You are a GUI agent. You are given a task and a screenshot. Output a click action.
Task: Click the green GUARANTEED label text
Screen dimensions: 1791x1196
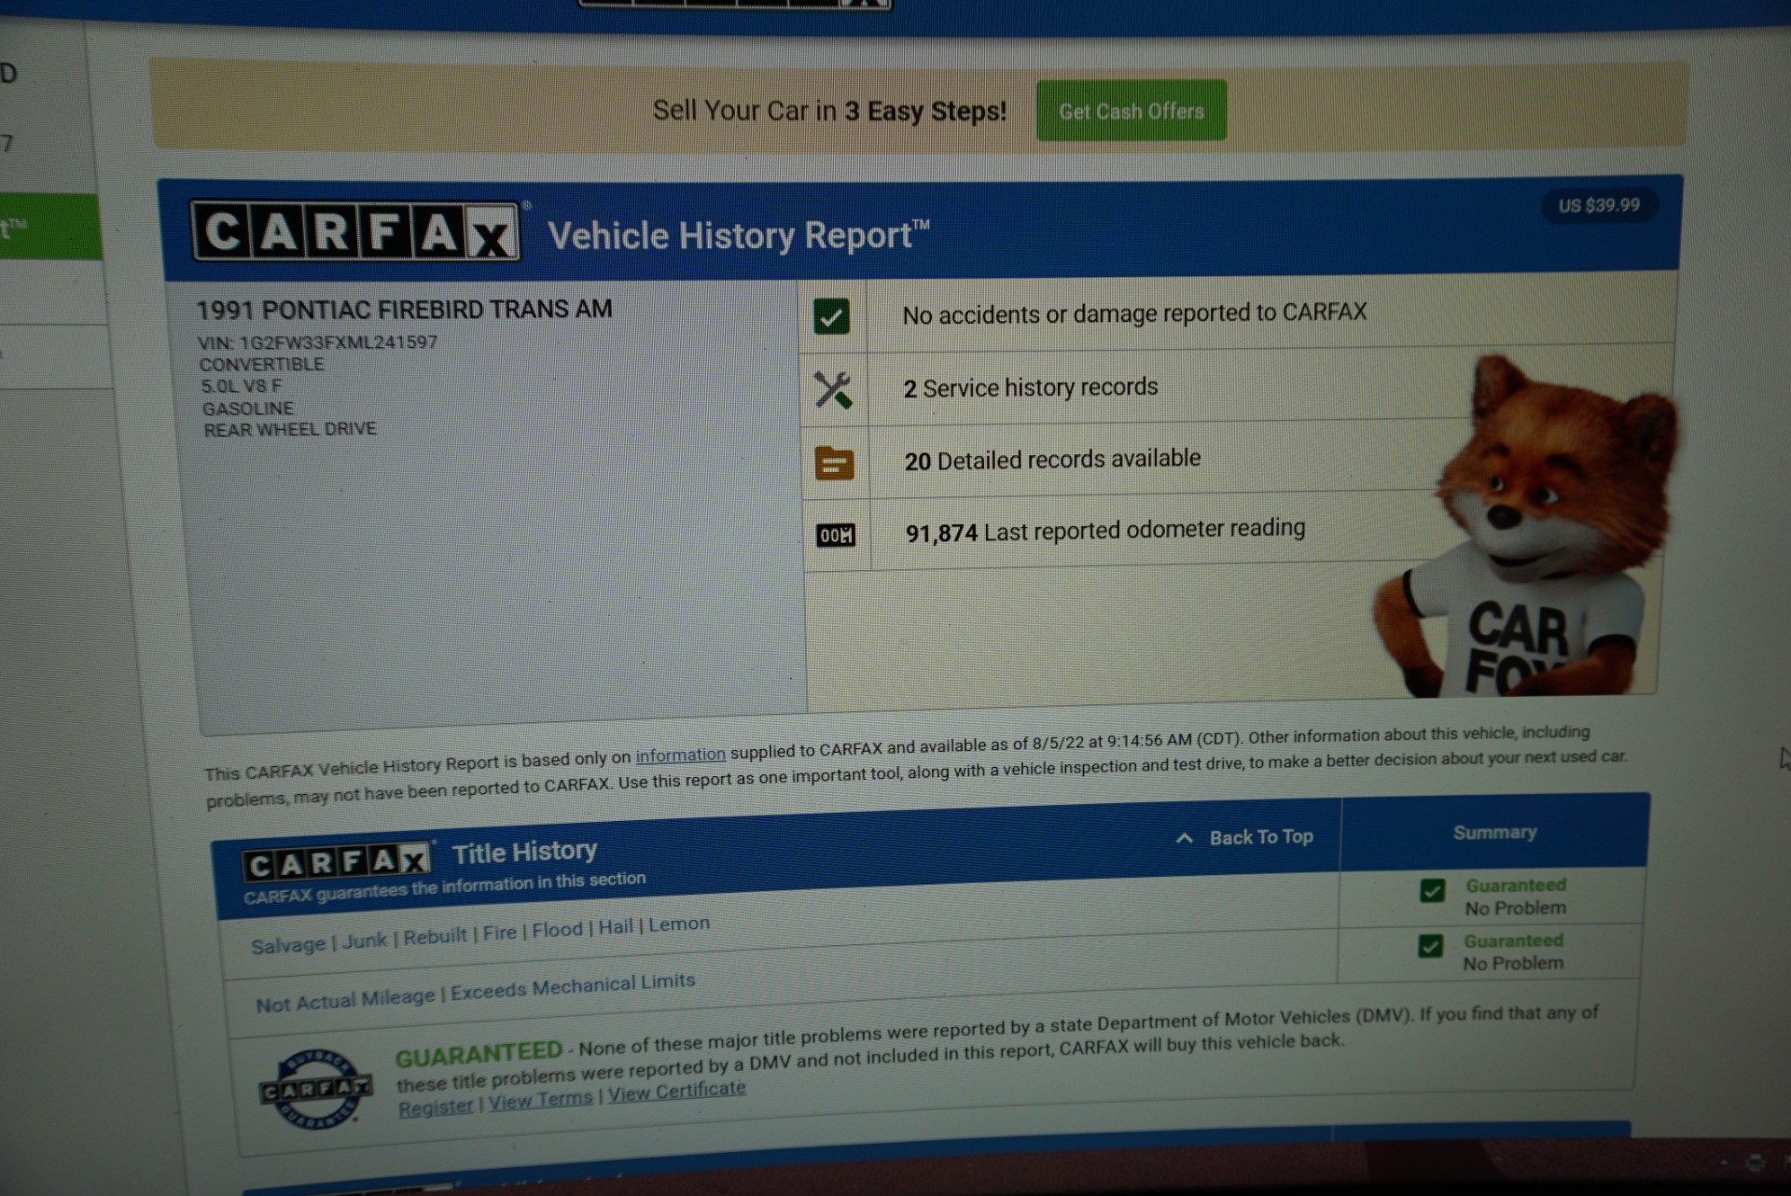pyautogui.click(x=479, y=1054)
